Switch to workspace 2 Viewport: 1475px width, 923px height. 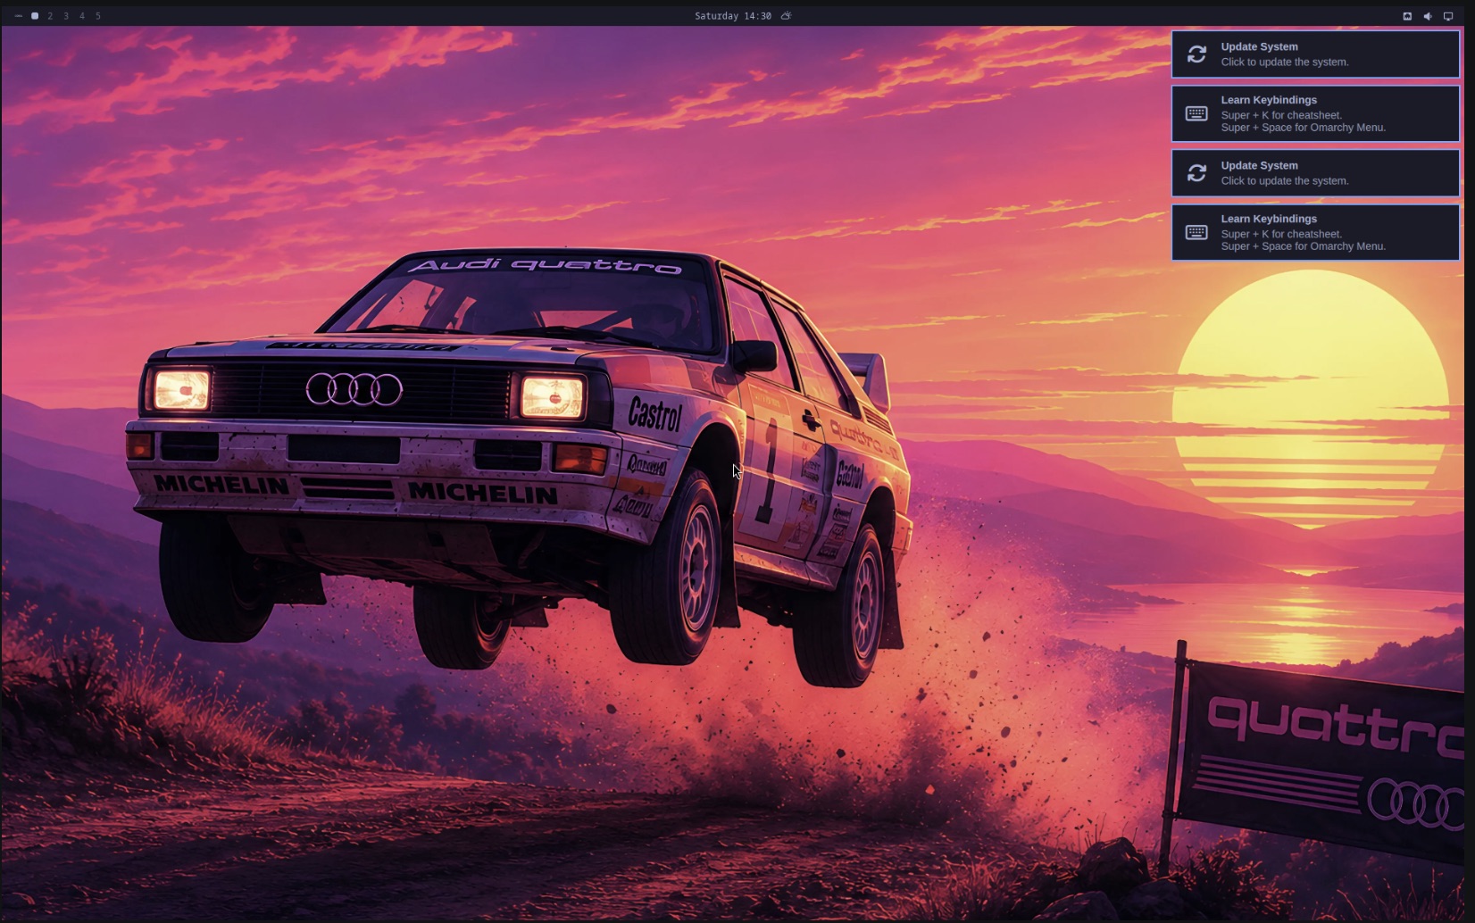point(50,16)
